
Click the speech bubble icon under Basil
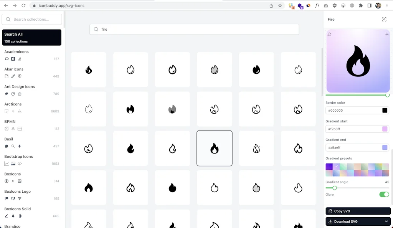click(x=6, y=146)
